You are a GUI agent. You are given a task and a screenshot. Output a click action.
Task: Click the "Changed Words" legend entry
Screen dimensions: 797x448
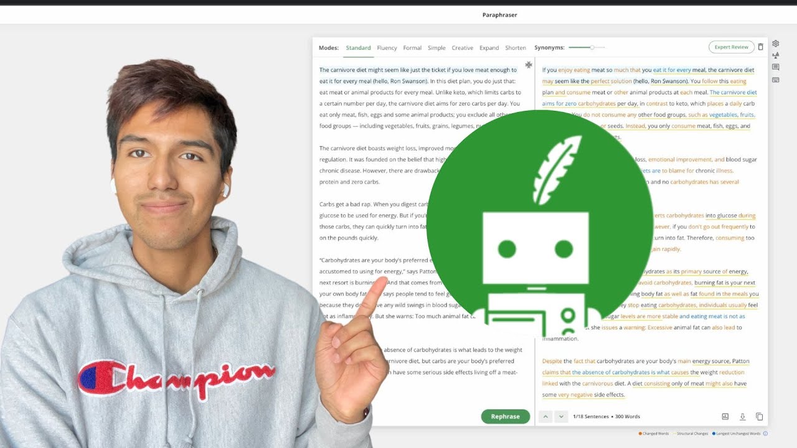pos(653,434)
